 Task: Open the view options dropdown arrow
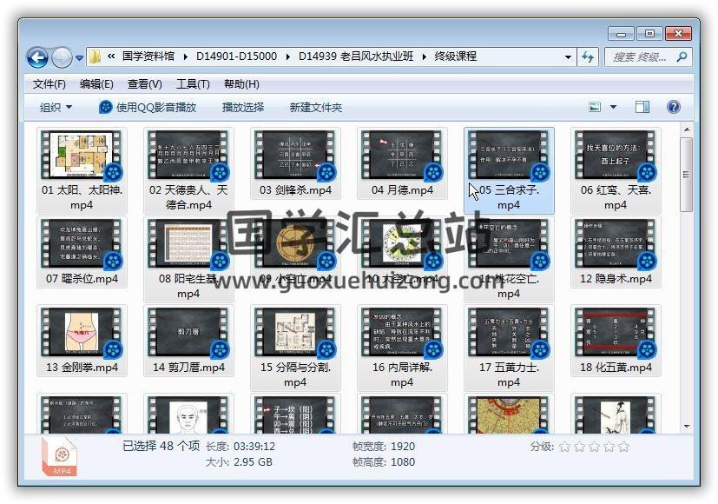[x=613, y=107]
